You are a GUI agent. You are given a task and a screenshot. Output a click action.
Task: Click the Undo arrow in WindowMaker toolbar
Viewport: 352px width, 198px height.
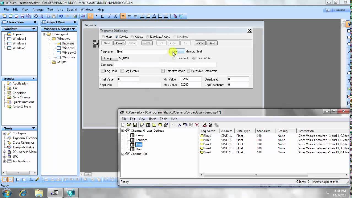click(x=61, y=16)
